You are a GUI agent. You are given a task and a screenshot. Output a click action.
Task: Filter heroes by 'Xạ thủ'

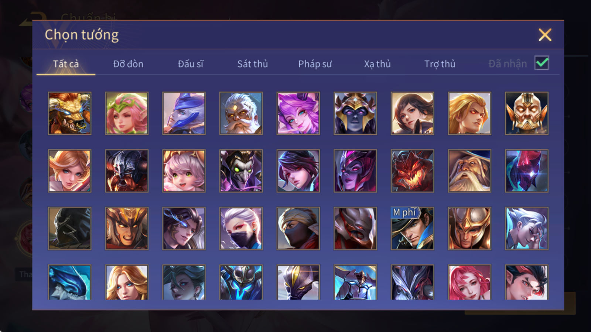[x=377, y=64]
